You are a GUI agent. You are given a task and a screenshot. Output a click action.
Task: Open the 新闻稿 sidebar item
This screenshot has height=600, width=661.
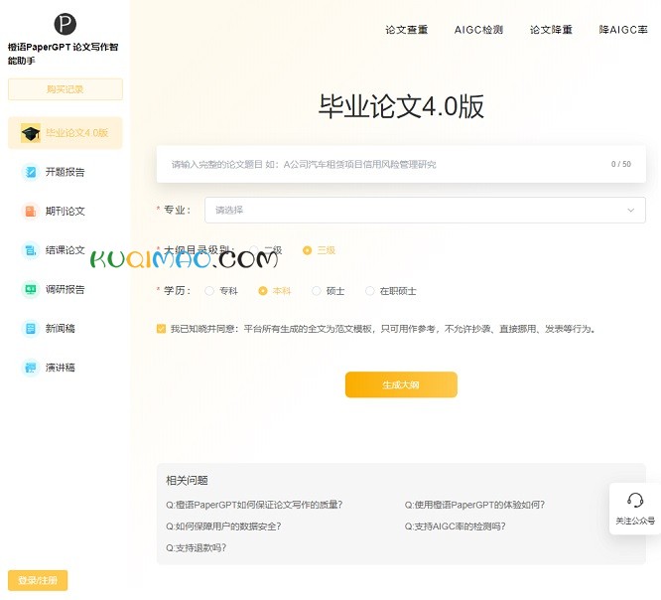(65, 328)
